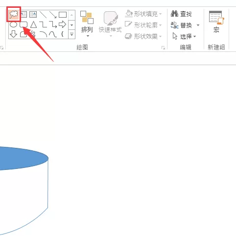
Task: Open the 绘图 group dialog launcher
Action: point(163,47)
